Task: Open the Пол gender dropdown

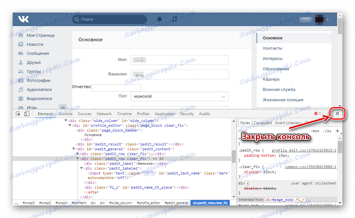Action: (179, 96)
